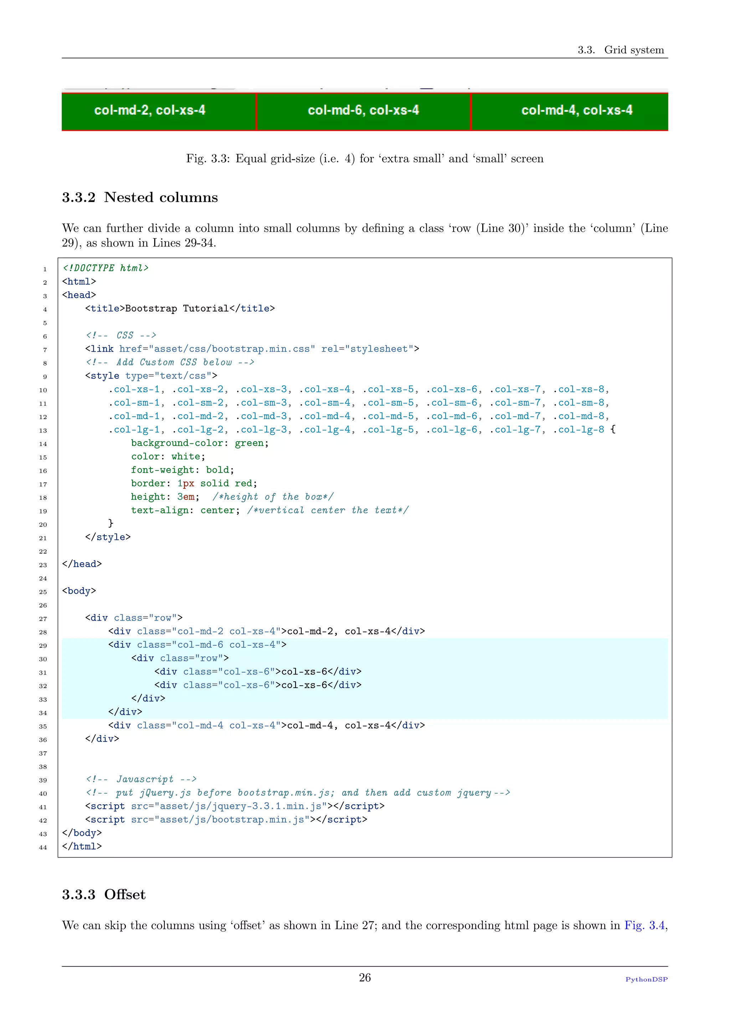Click '.col-lg-8 {' at end of line 13
This screenshot has width=730, height=1033.
coord(584,430)
